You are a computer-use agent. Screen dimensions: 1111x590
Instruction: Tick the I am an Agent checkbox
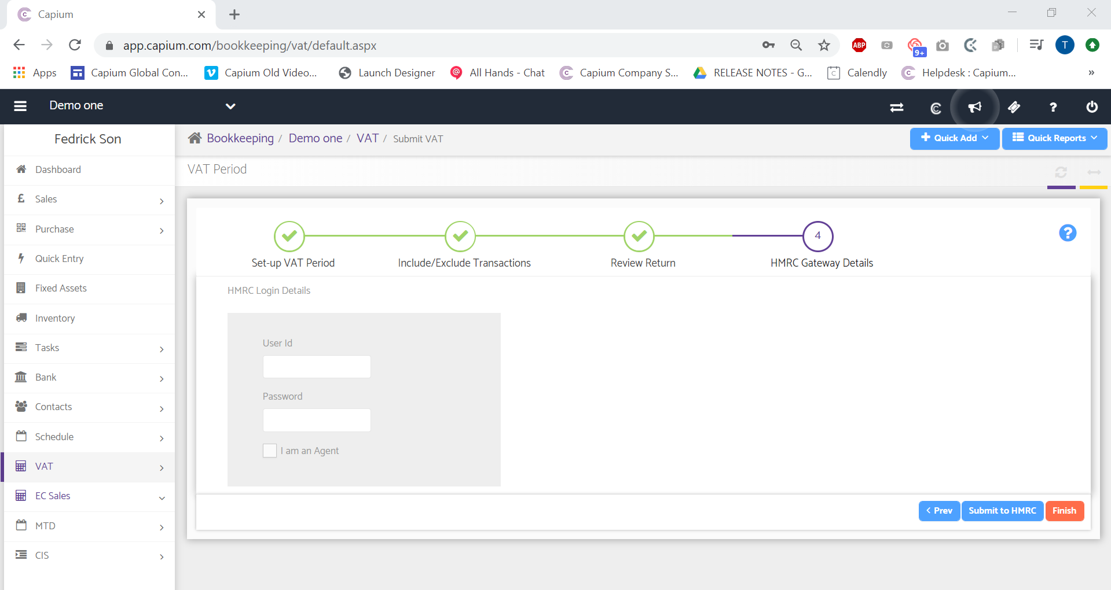[x=270, y=451]
